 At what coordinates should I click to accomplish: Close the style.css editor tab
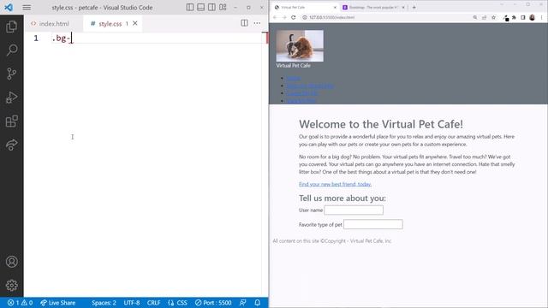point(135,23)
